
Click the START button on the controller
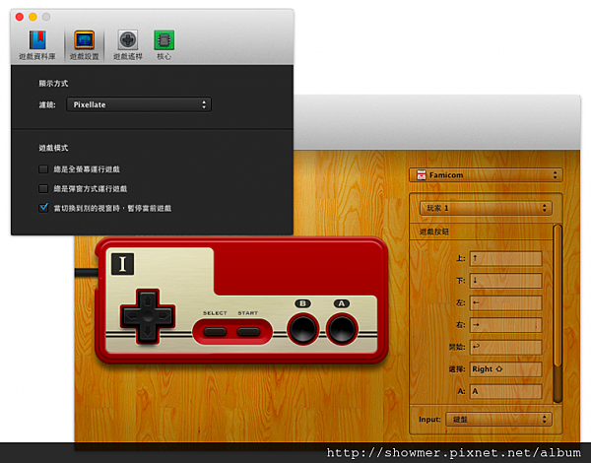(248, 331)
